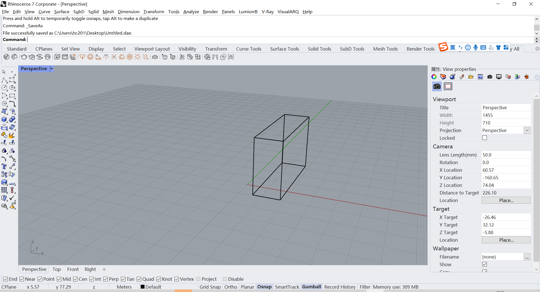Select the V-Ray dome light icon
Viewport: 540px width, 292px height.
tap(122, 57)
